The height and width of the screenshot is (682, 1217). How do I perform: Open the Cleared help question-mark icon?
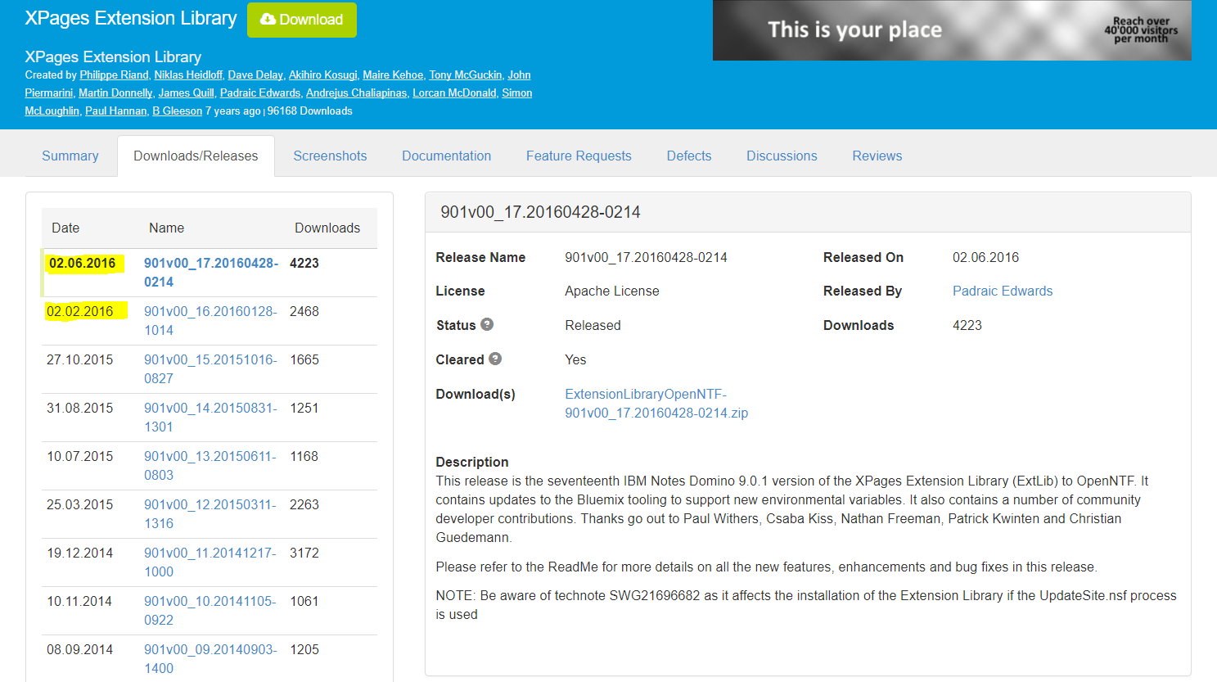pos(495,359)
